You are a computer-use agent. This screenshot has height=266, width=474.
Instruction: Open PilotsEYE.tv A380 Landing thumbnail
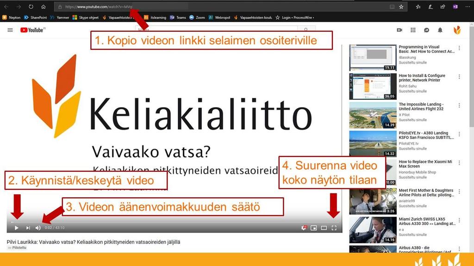pyautogui.click(x=373, y=144)
